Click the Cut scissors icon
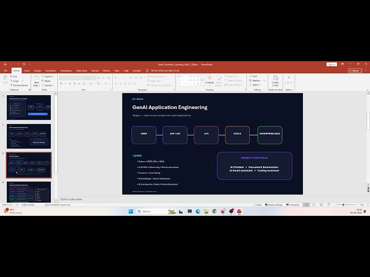370x277 pixels. pos(11,76)
